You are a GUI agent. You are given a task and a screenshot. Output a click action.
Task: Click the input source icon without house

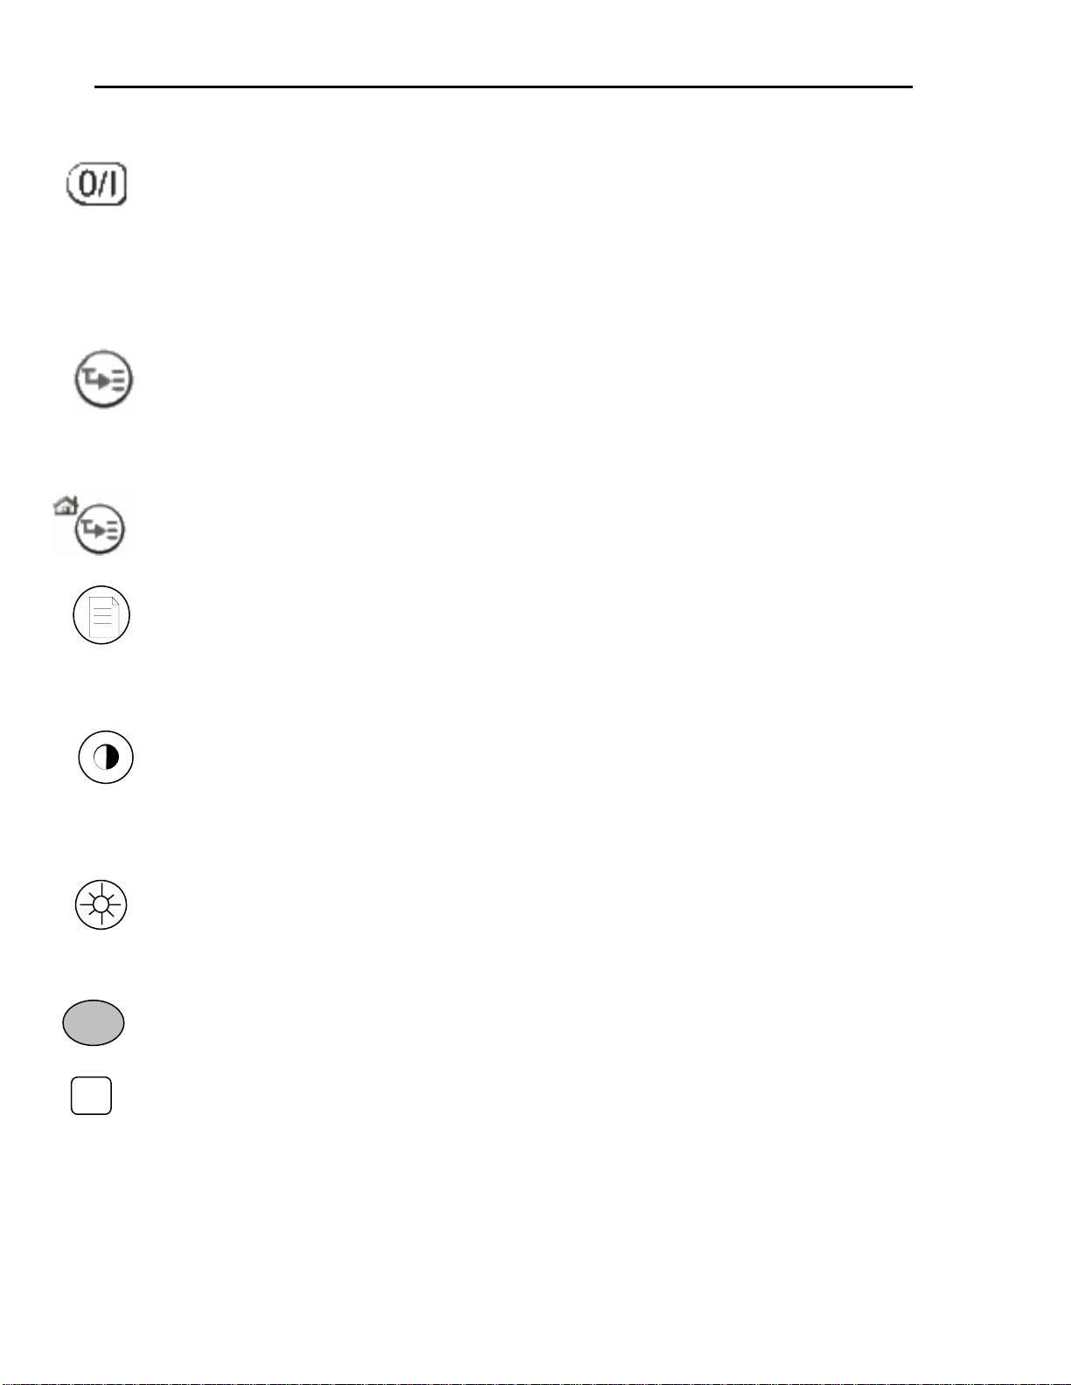(102, 381)
